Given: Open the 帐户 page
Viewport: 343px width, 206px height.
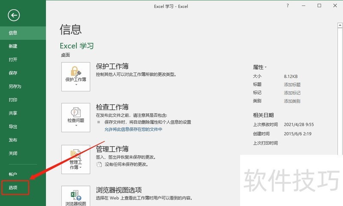Looking at the screenshot, I should coord(13,174).
